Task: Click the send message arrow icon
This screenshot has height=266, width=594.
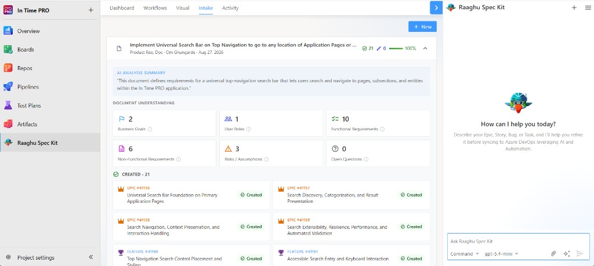Action: click(x=579, y=254)
